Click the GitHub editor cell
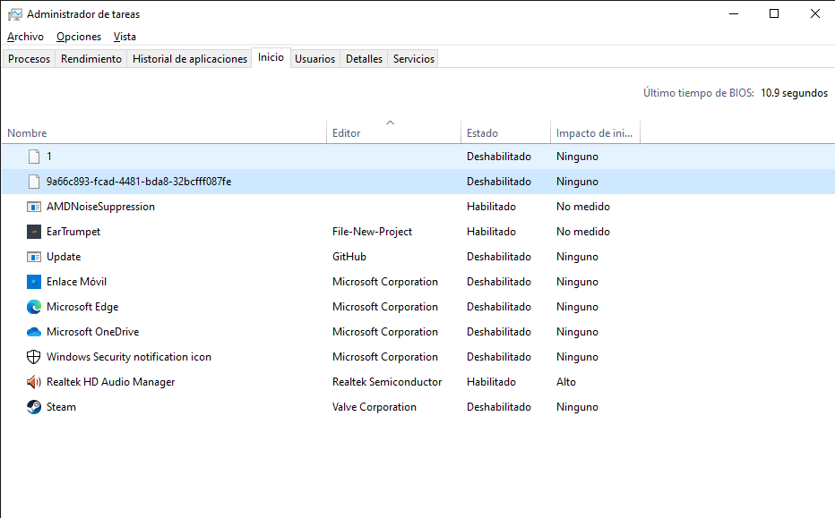835x518 pixels. coord(349,257)
